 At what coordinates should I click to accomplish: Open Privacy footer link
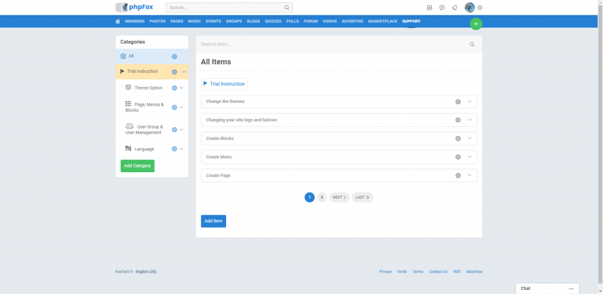click(x=385, y=272)
